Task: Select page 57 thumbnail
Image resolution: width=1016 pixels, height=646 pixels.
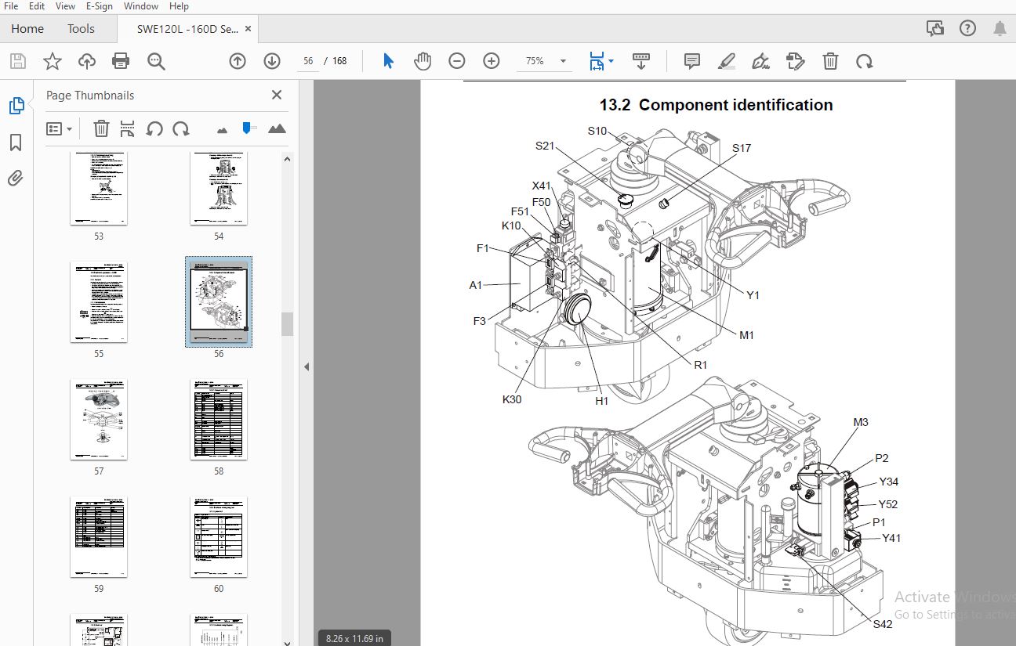Action: tap(99, 419)
